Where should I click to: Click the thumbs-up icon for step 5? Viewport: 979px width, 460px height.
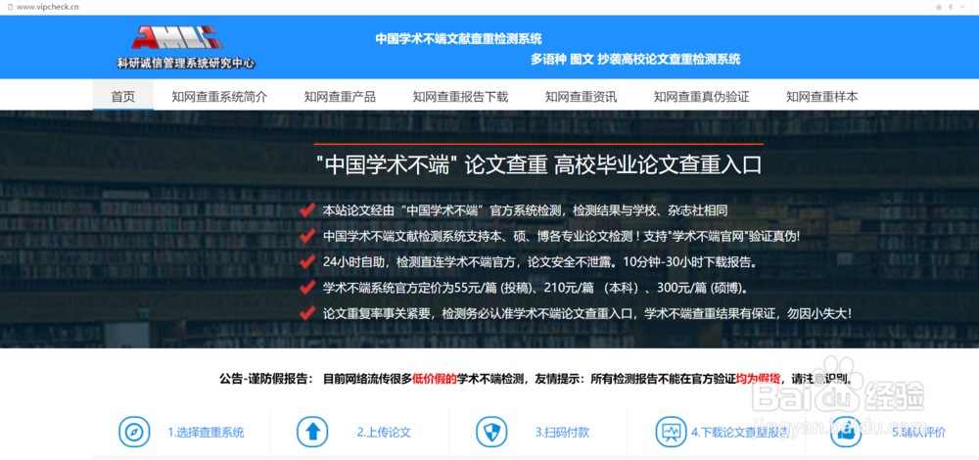point(846,432)
